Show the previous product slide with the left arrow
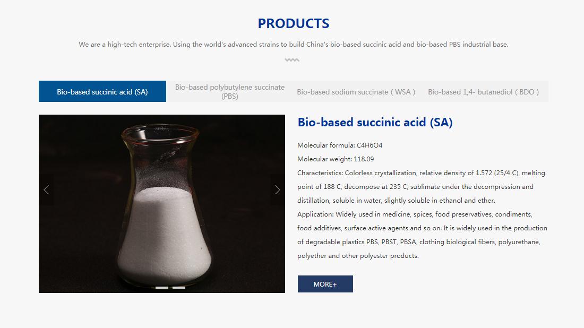 46,190
